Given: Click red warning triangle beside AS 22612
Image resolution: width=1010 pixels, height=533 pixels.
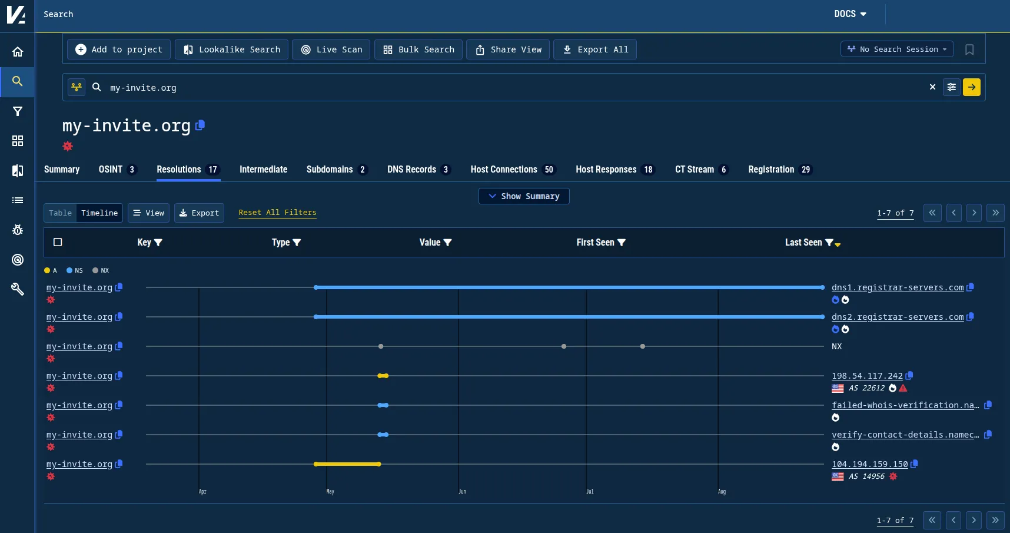Looking at the screenshot, I should [x=903, y=388].
